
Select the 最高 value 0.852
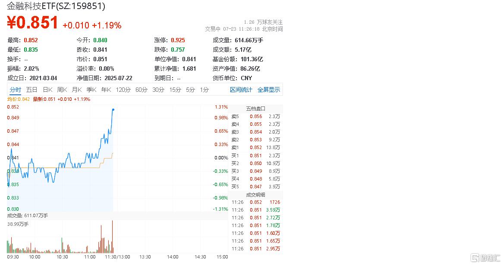(x=31, y=40)
